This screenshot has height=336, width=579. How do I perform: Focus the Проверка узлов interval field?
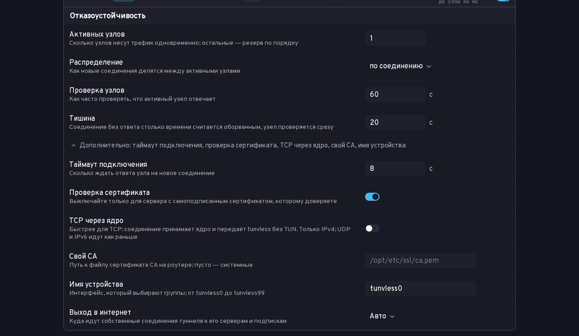[x=395, y=95]
